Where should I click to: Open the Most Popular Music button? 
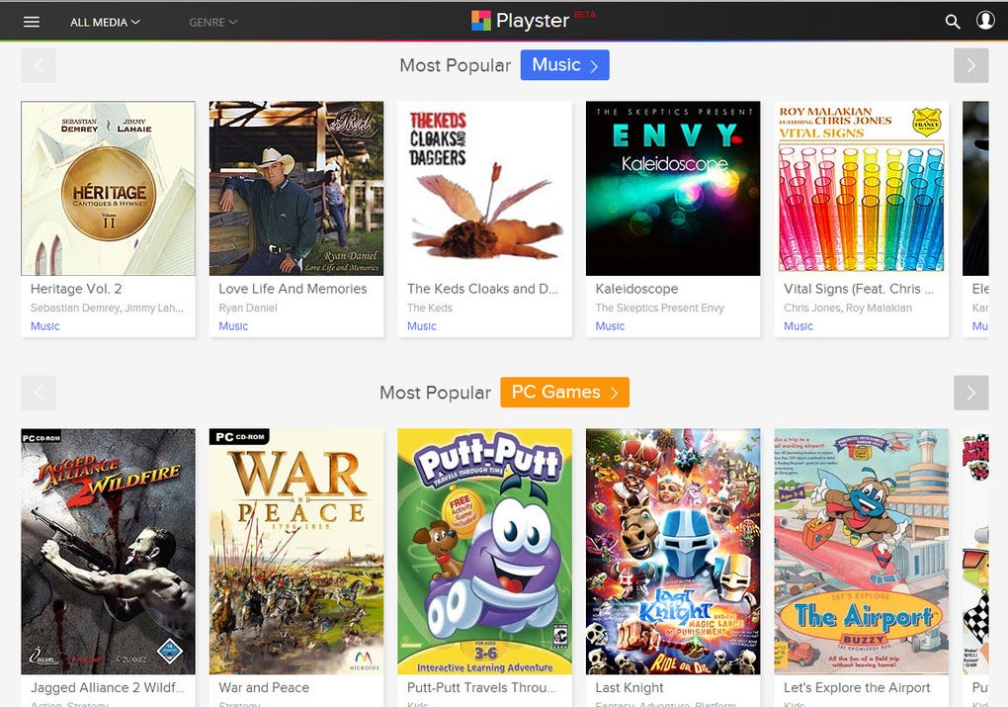[x=564, y=65]
